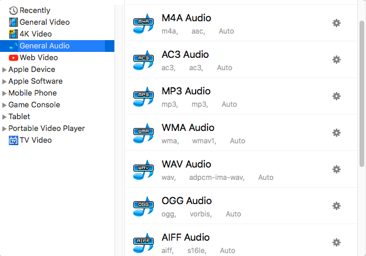Click the WAV format icon

[143, 169]
